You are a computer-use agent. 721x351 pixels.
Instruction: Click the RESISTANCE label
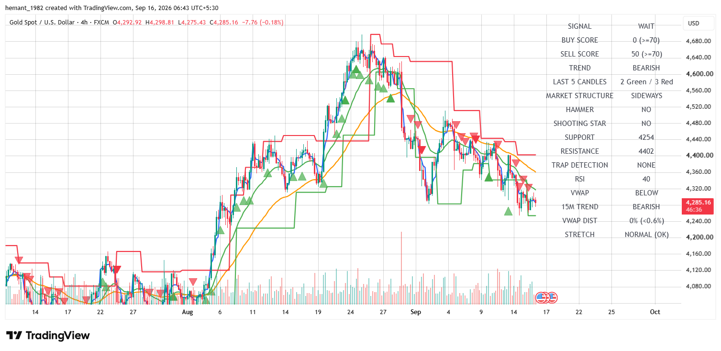coord(580,151)
